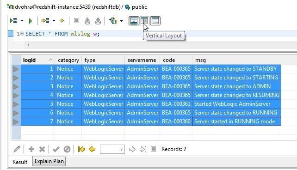Select the BEA-000361 code cell

(176, 104)
